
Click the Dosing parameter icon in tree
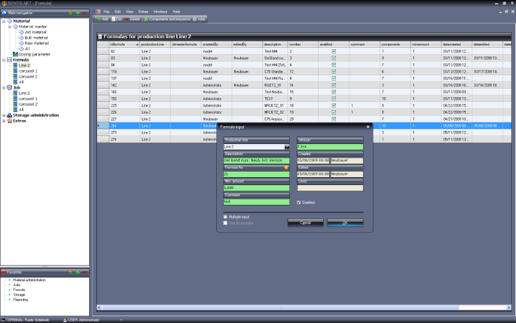[16, 54]
